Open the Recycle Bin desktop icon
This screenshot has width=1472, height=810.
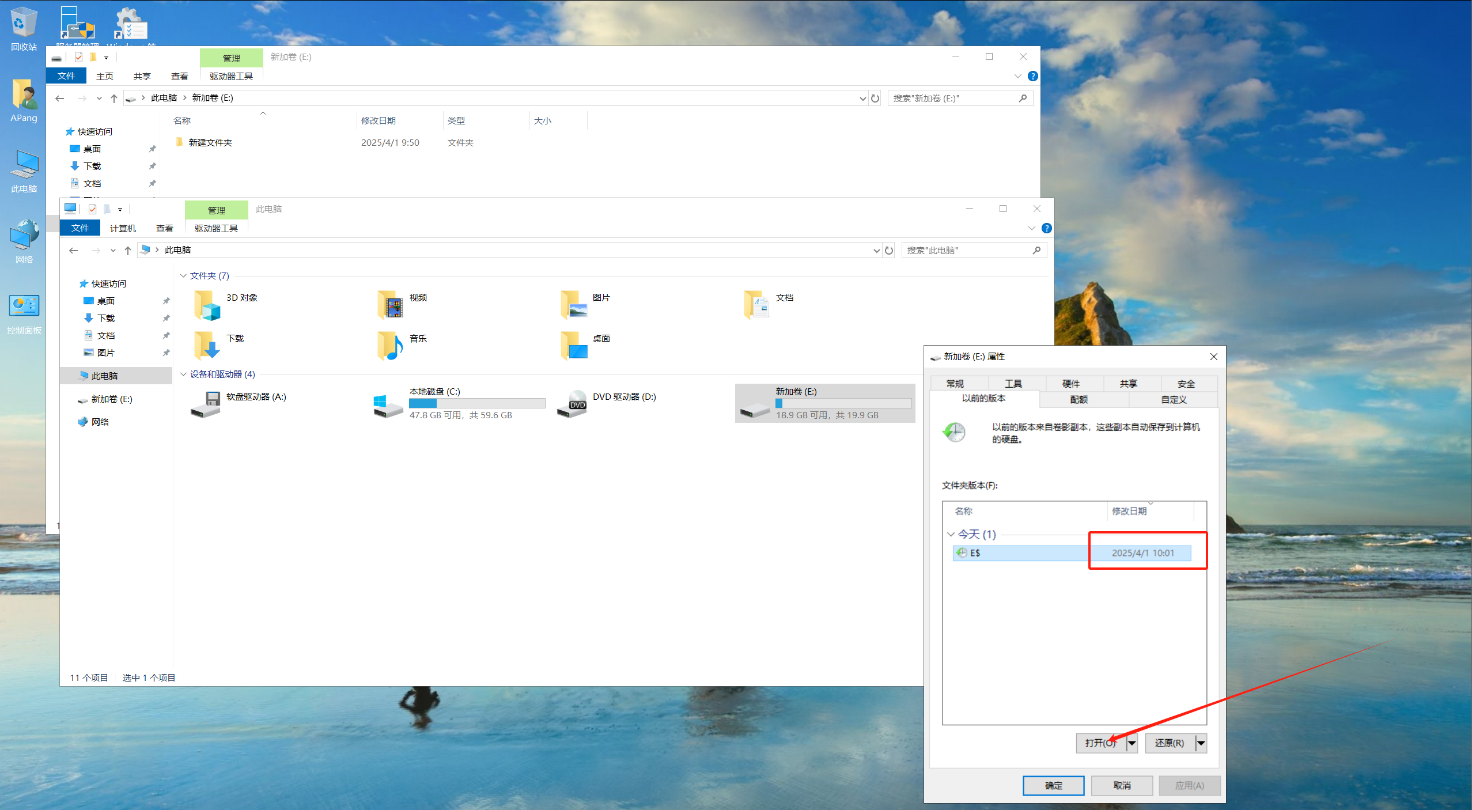pos(24,23)
